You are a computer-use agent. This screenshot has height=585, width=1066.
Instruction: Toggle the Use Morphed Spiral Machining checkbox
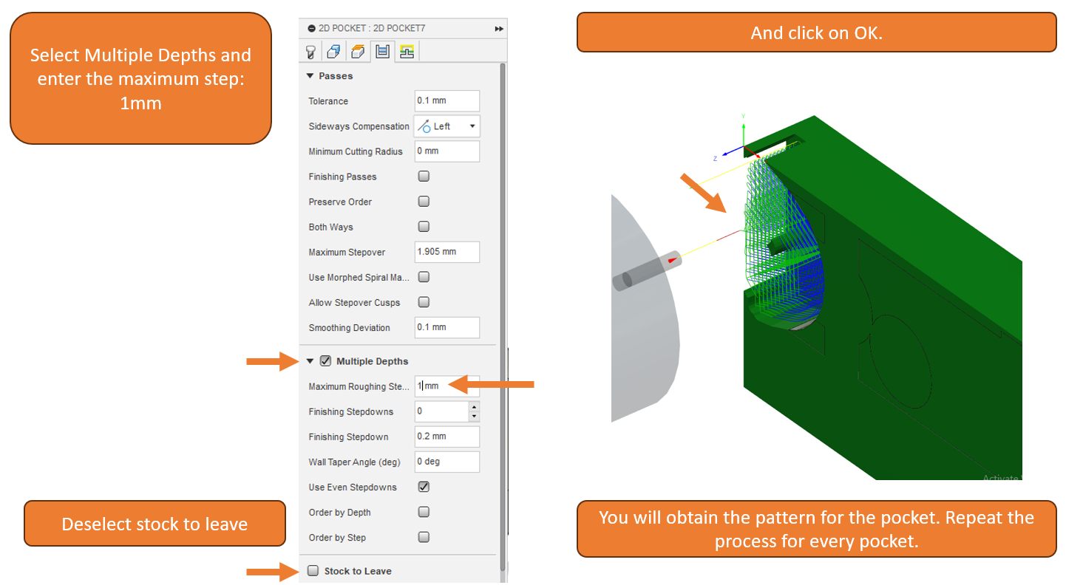tap(424, 277)
